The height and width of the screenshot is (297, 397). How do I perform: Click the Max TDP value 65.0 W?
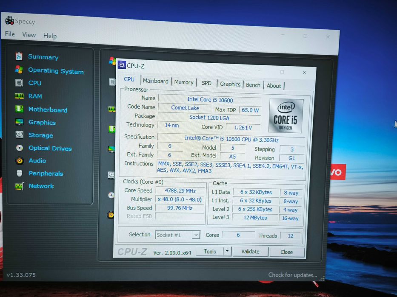pyautogui.click(x=250, y=110)
